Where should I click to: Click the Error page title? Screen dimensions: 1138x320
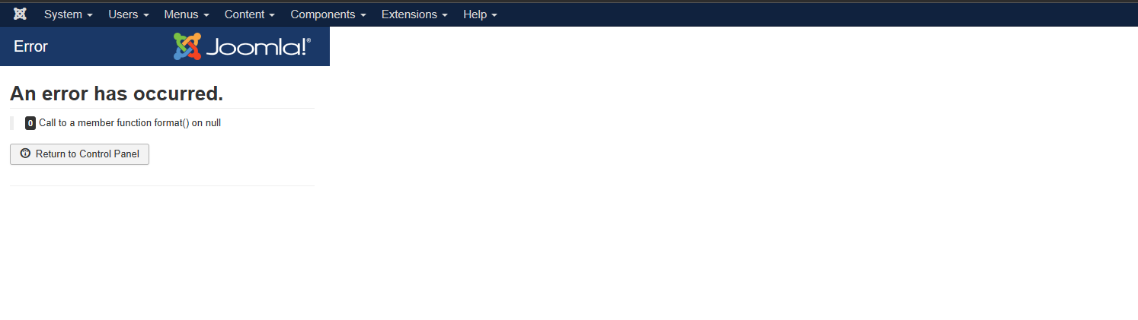tap(30, 46)
